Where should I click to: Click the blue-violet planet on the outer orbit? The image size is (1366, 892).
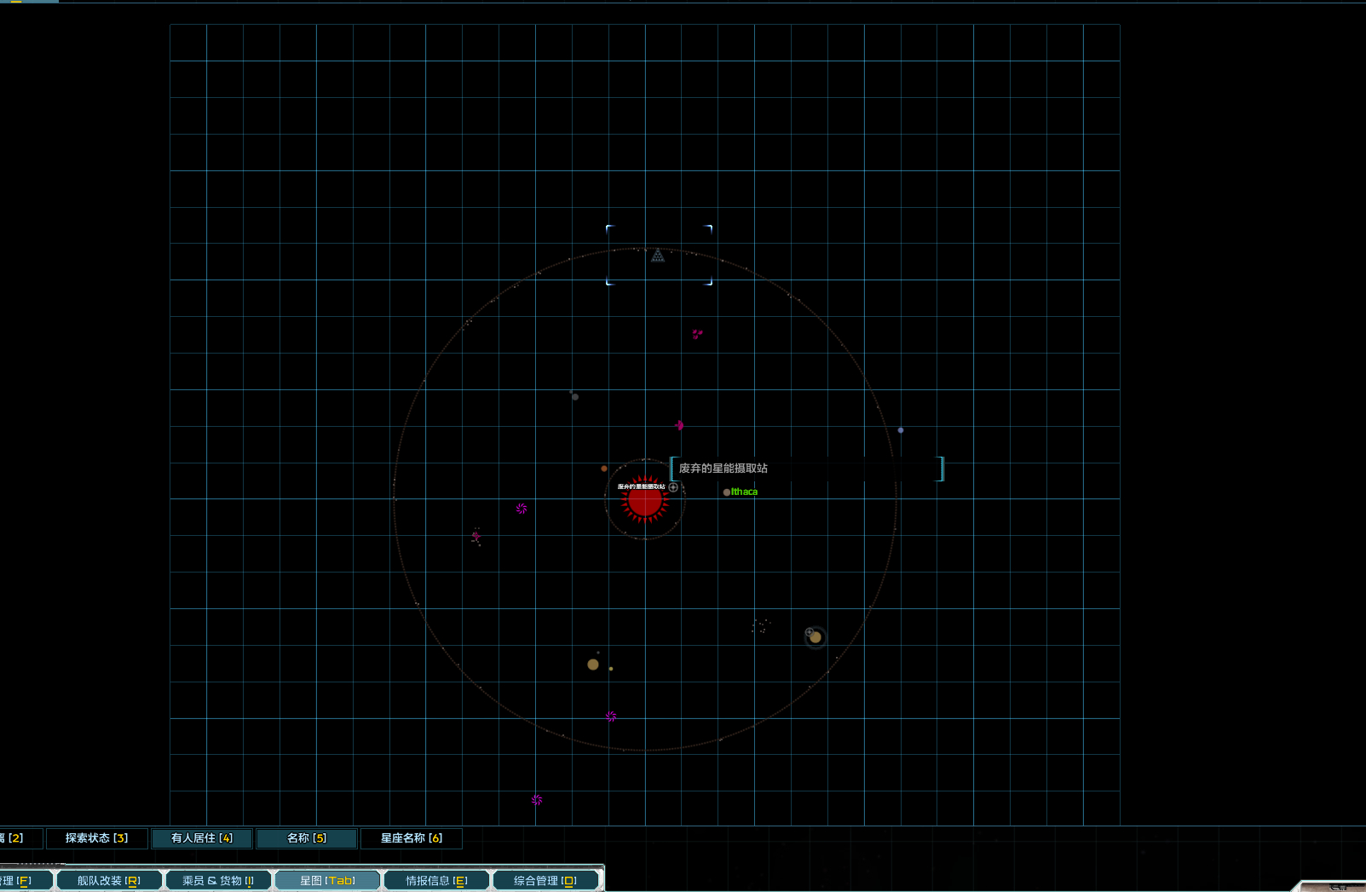click(x=901, y=430)
